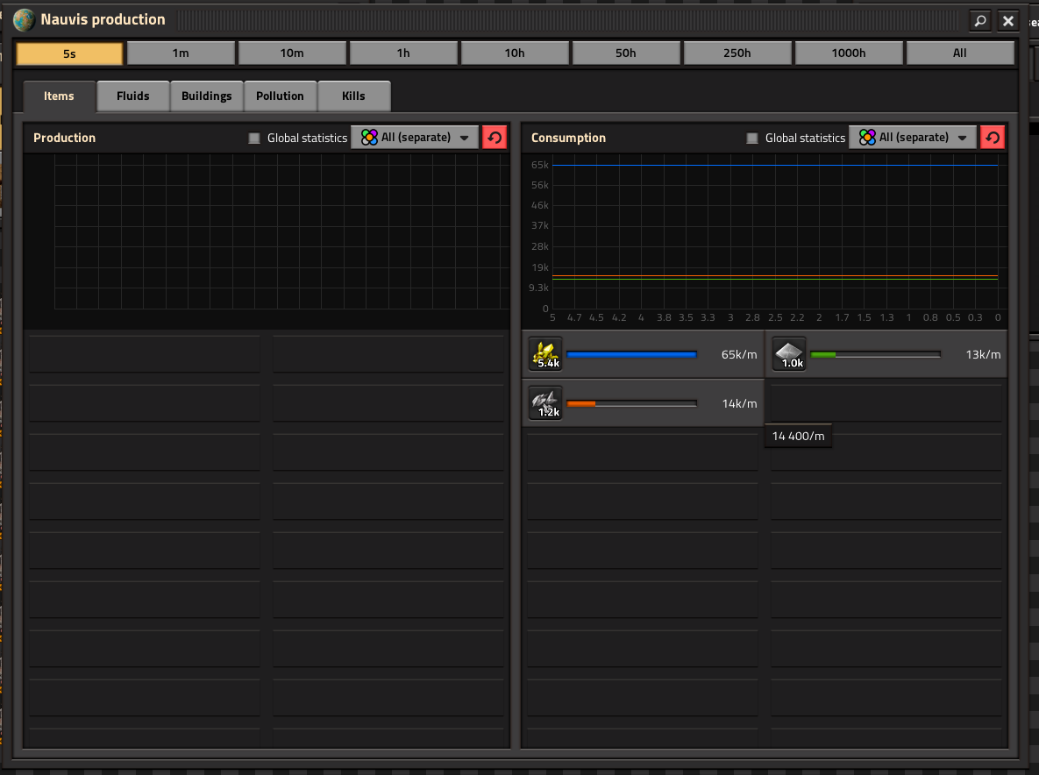Enable Global statistics checkbox under Production

click(253, 138)
